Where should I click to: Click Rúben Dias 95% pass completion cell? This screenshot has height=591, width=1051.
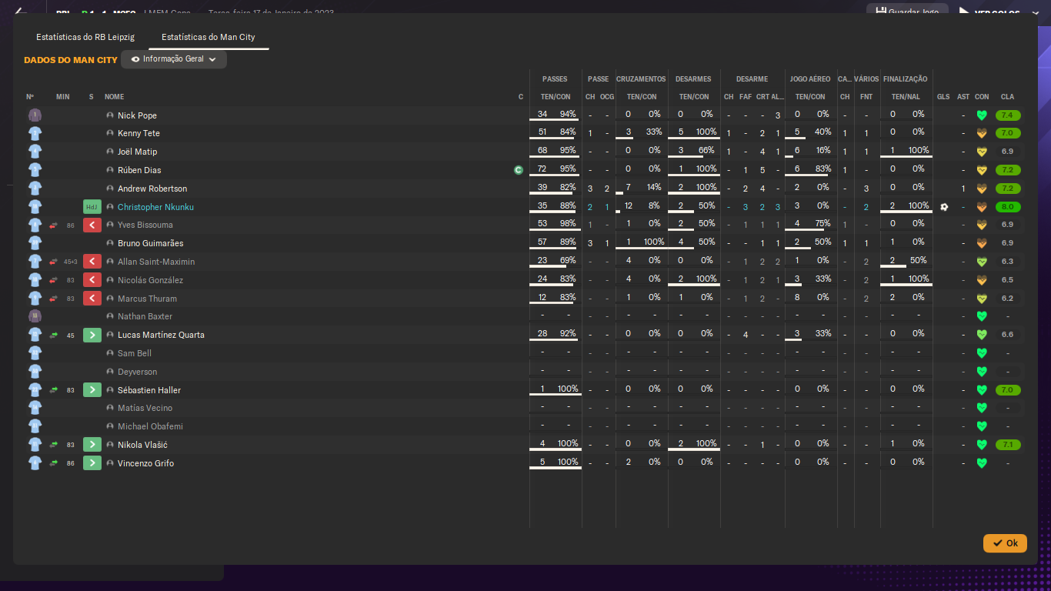pos(568,169)
